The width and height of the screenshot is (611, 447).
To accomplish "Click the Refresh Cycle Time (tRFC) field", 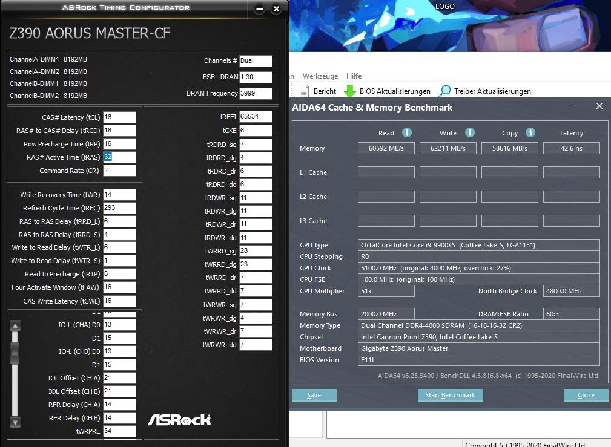I will tap(119, 208).
